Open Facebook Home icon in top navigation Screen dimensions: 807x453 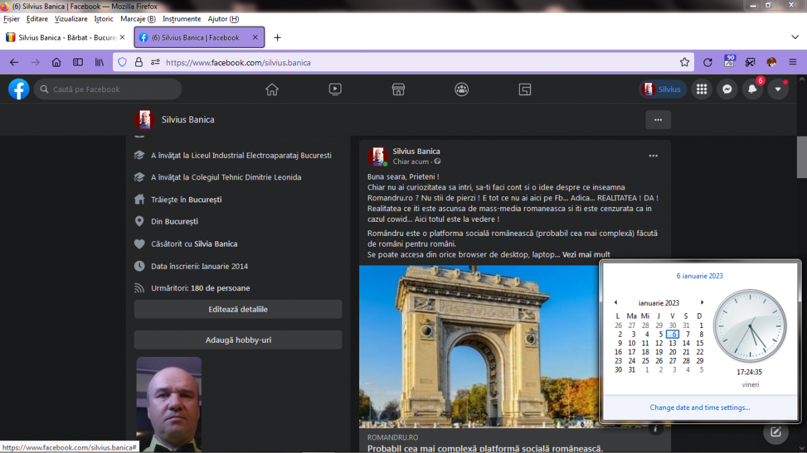click(x=272, y=89)
